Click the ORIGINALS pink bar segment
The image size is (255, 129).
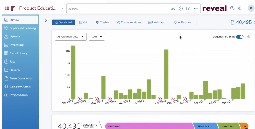point(148,126)
